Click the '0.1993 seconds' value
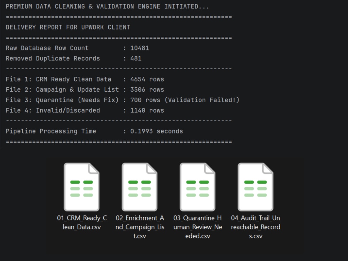 pos(157,131)
